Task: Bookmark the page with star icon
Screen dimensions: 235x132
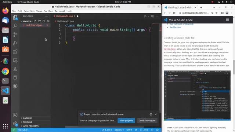Action: (x=216, y=13)
